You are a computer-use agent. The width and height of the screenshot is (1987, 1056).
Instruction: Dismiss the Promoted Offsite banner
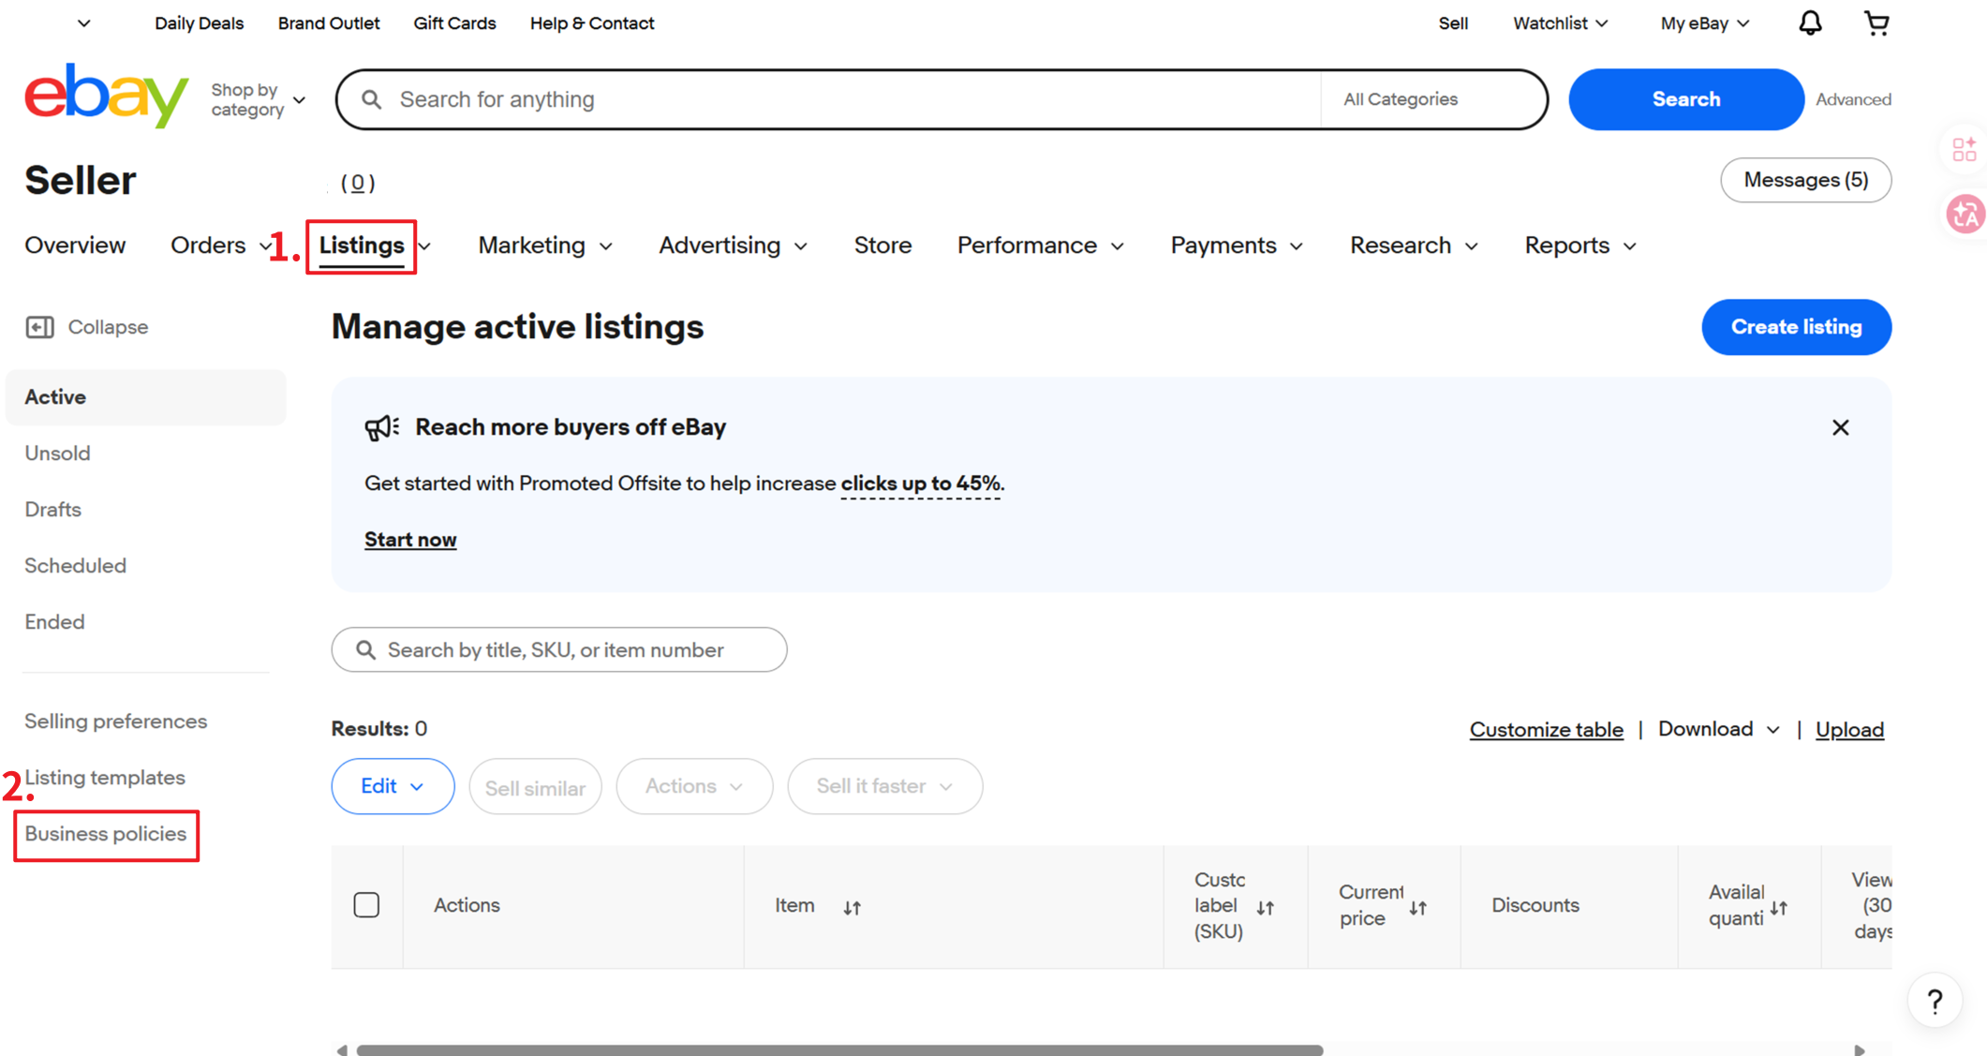point(1840,427)
